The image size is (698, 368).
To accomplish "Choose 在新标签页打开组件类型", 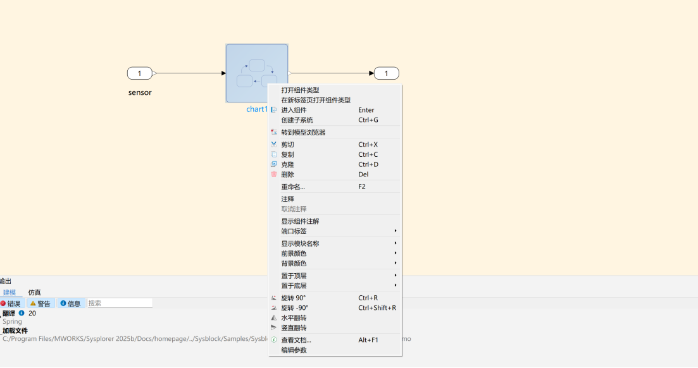I will click(335, 100).
